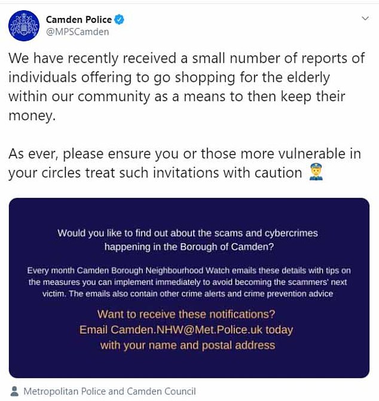The image size is (379, 401).
Task: Click "individuals offering to go shopping" line
Action: [169, 78]
